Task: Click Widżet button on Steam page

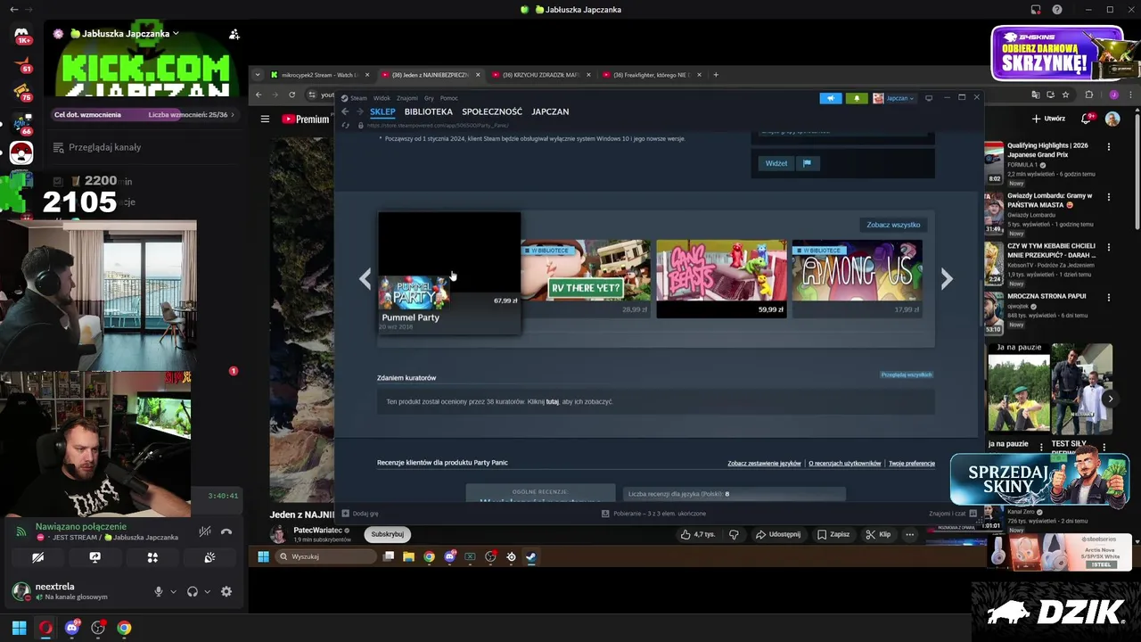Action: (776, 163)
